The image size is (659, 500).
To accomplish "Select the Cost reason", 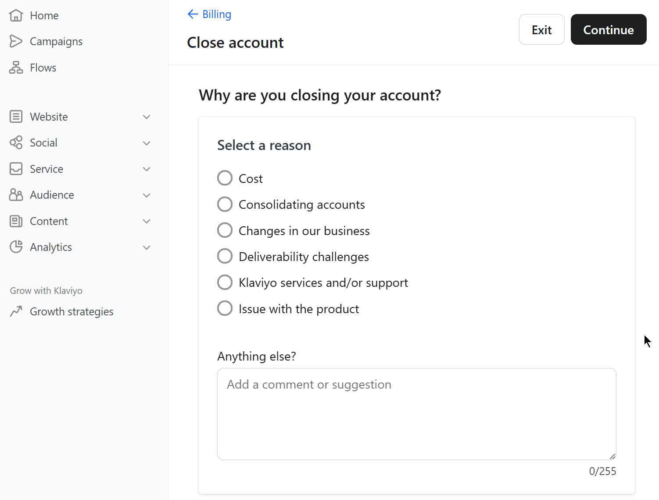I will click(x=225, y=178).
